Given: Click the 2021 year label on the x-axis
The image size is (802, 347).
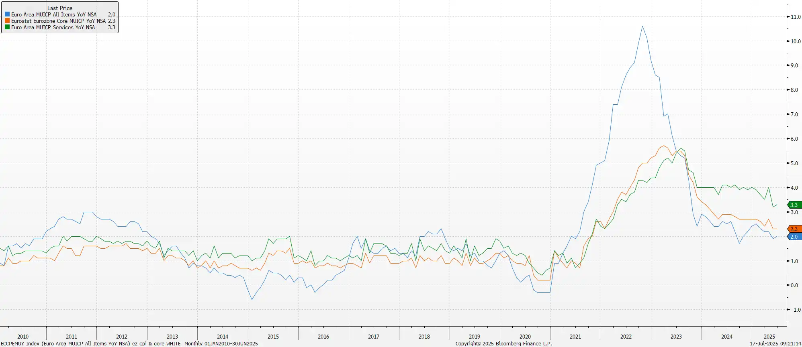Looking at the screenshot, I should tap(575, 337).
